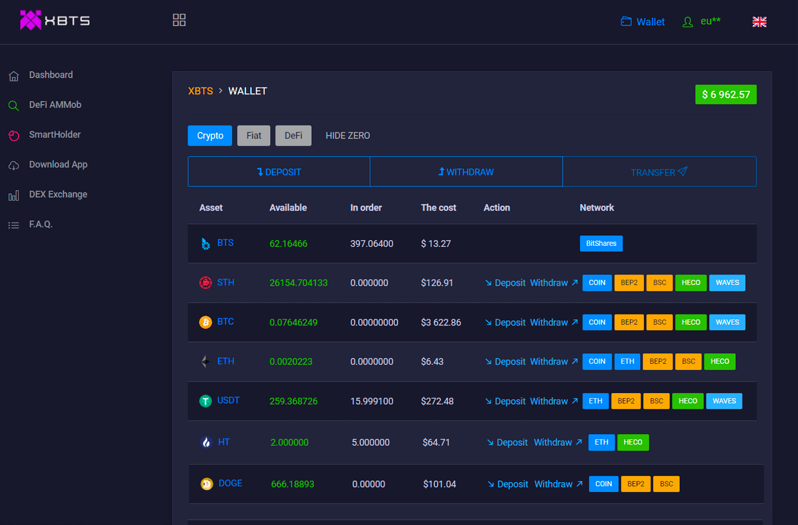Click the USDT tether icon
Image resolution: width=798 pixels, height=525 pixels.
coord(206,401)
